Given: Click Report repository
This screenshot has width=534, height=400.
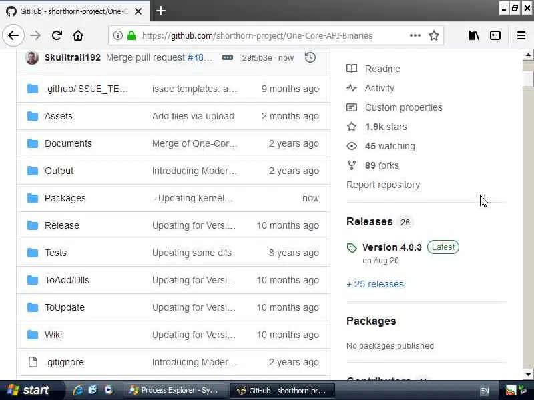Looking at the screenshot, I should coord(383,185).
